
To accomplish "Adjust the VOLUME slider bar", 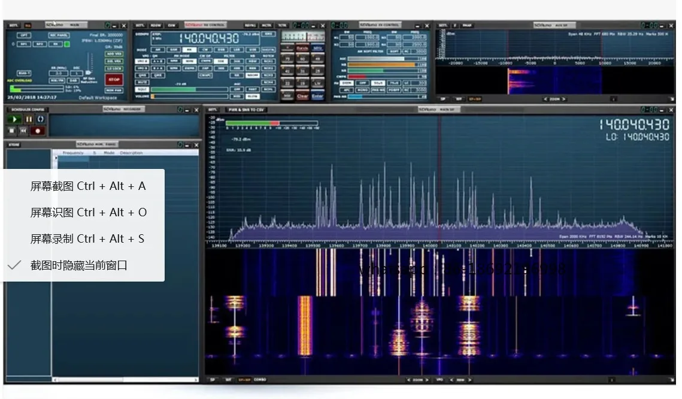I will [x=189, y=96].
